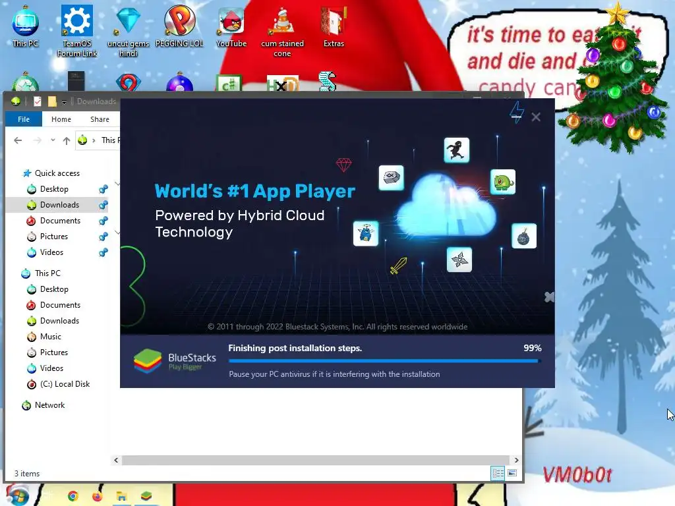
Task: Open File Explorer from the taskbar
Action: (121, 497)
